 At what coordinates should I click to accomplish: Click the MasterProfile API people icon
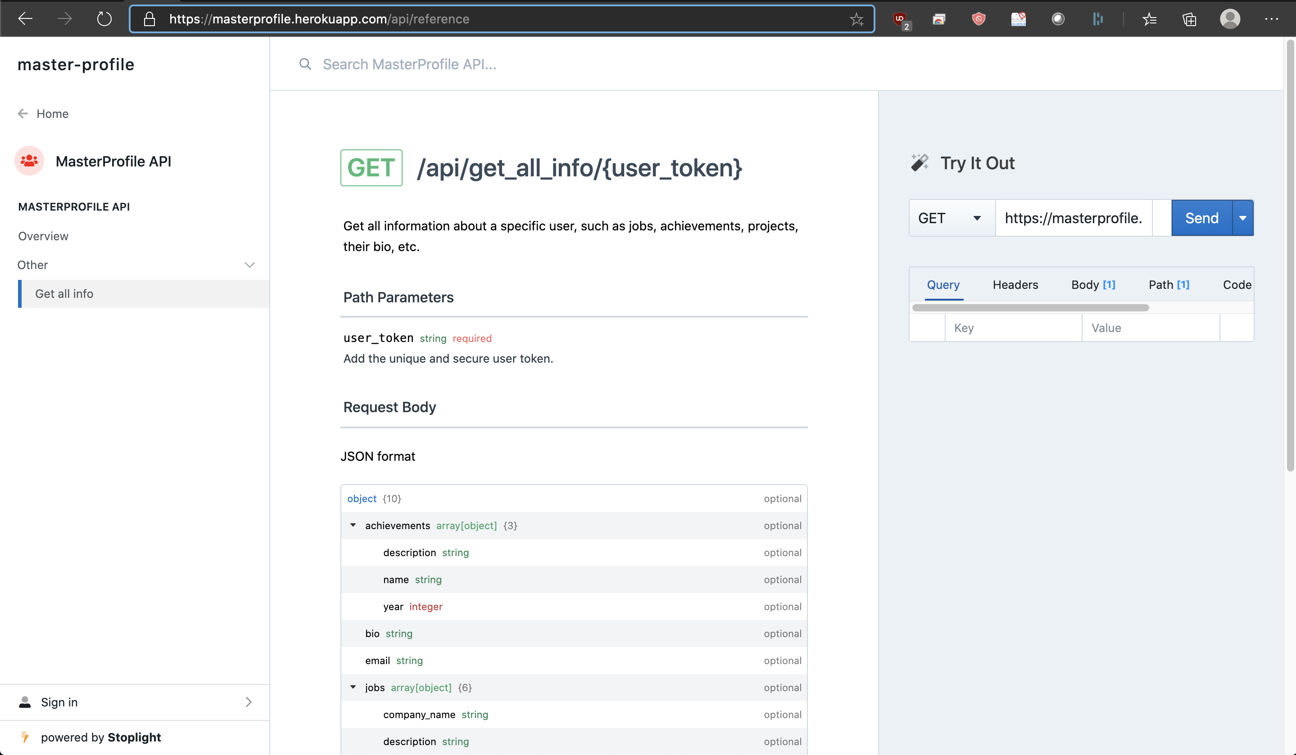click(29, 161)
